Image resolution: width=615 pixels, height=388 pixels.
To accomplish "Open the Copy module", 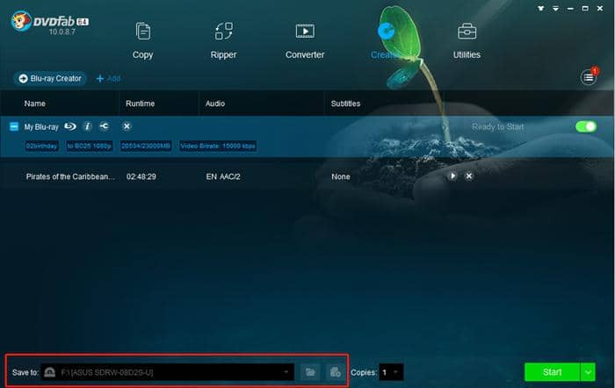I will click(x=142, y=40).
